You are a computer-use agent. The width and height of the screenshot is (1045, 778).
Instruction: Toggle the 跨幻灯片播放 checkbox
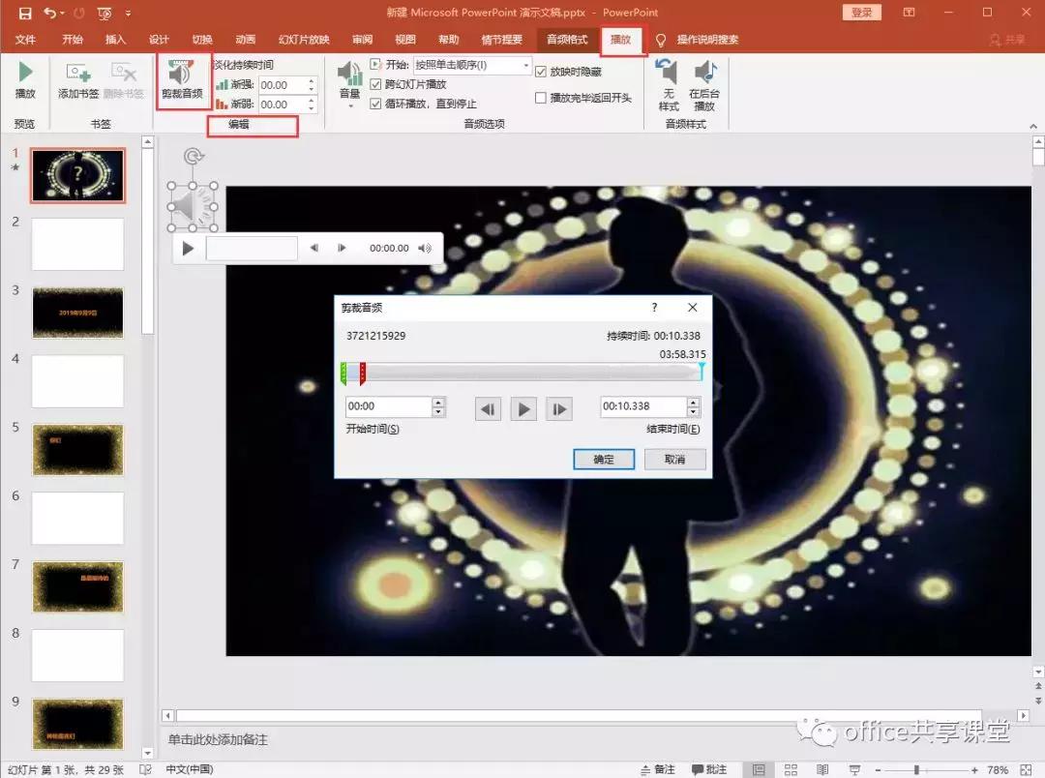375,84
